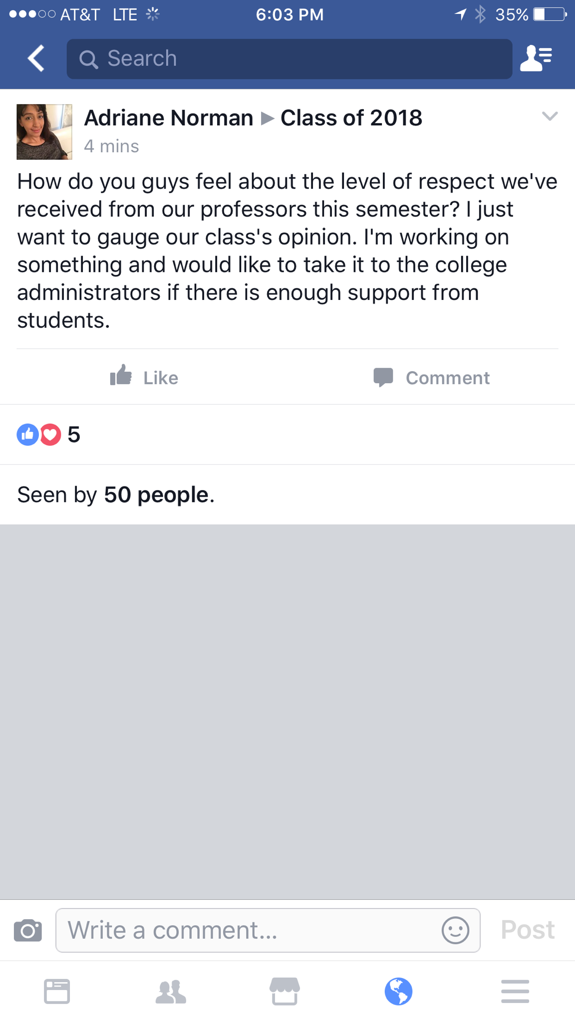Image resolution: width=575 pixels, height=1022 pixels.
Task: Open Adriane Norman's profile name link
Action: (x=169, y=118)
